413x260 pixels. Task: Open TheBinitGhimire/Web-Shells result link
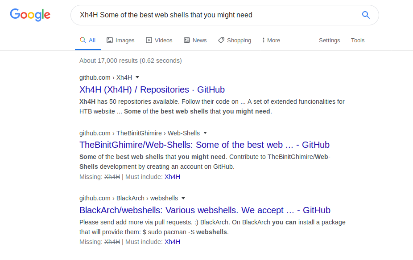(x=204, y=145)
